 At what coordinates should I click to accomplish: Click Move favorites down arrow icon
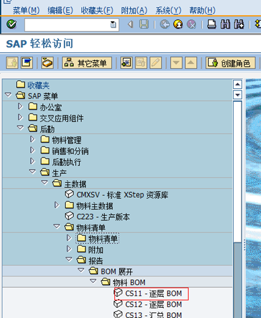coord(176,63)
